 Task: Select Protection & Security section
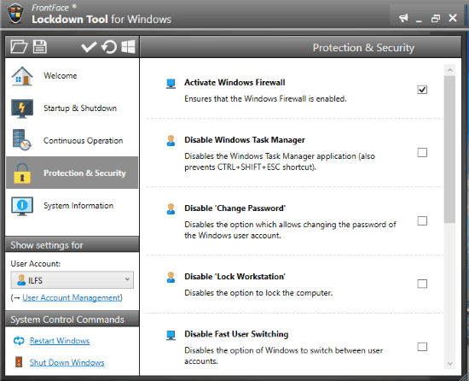click(x=72, y=173)
